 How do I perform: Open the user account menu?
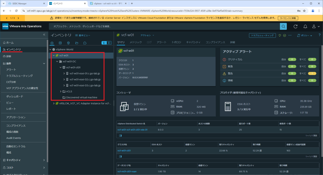(315, 26)
